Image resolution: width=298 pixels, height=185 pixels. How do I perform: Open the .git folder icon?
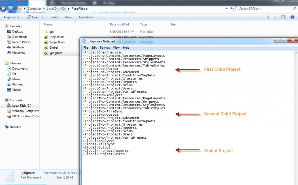(x=46, y=32)
